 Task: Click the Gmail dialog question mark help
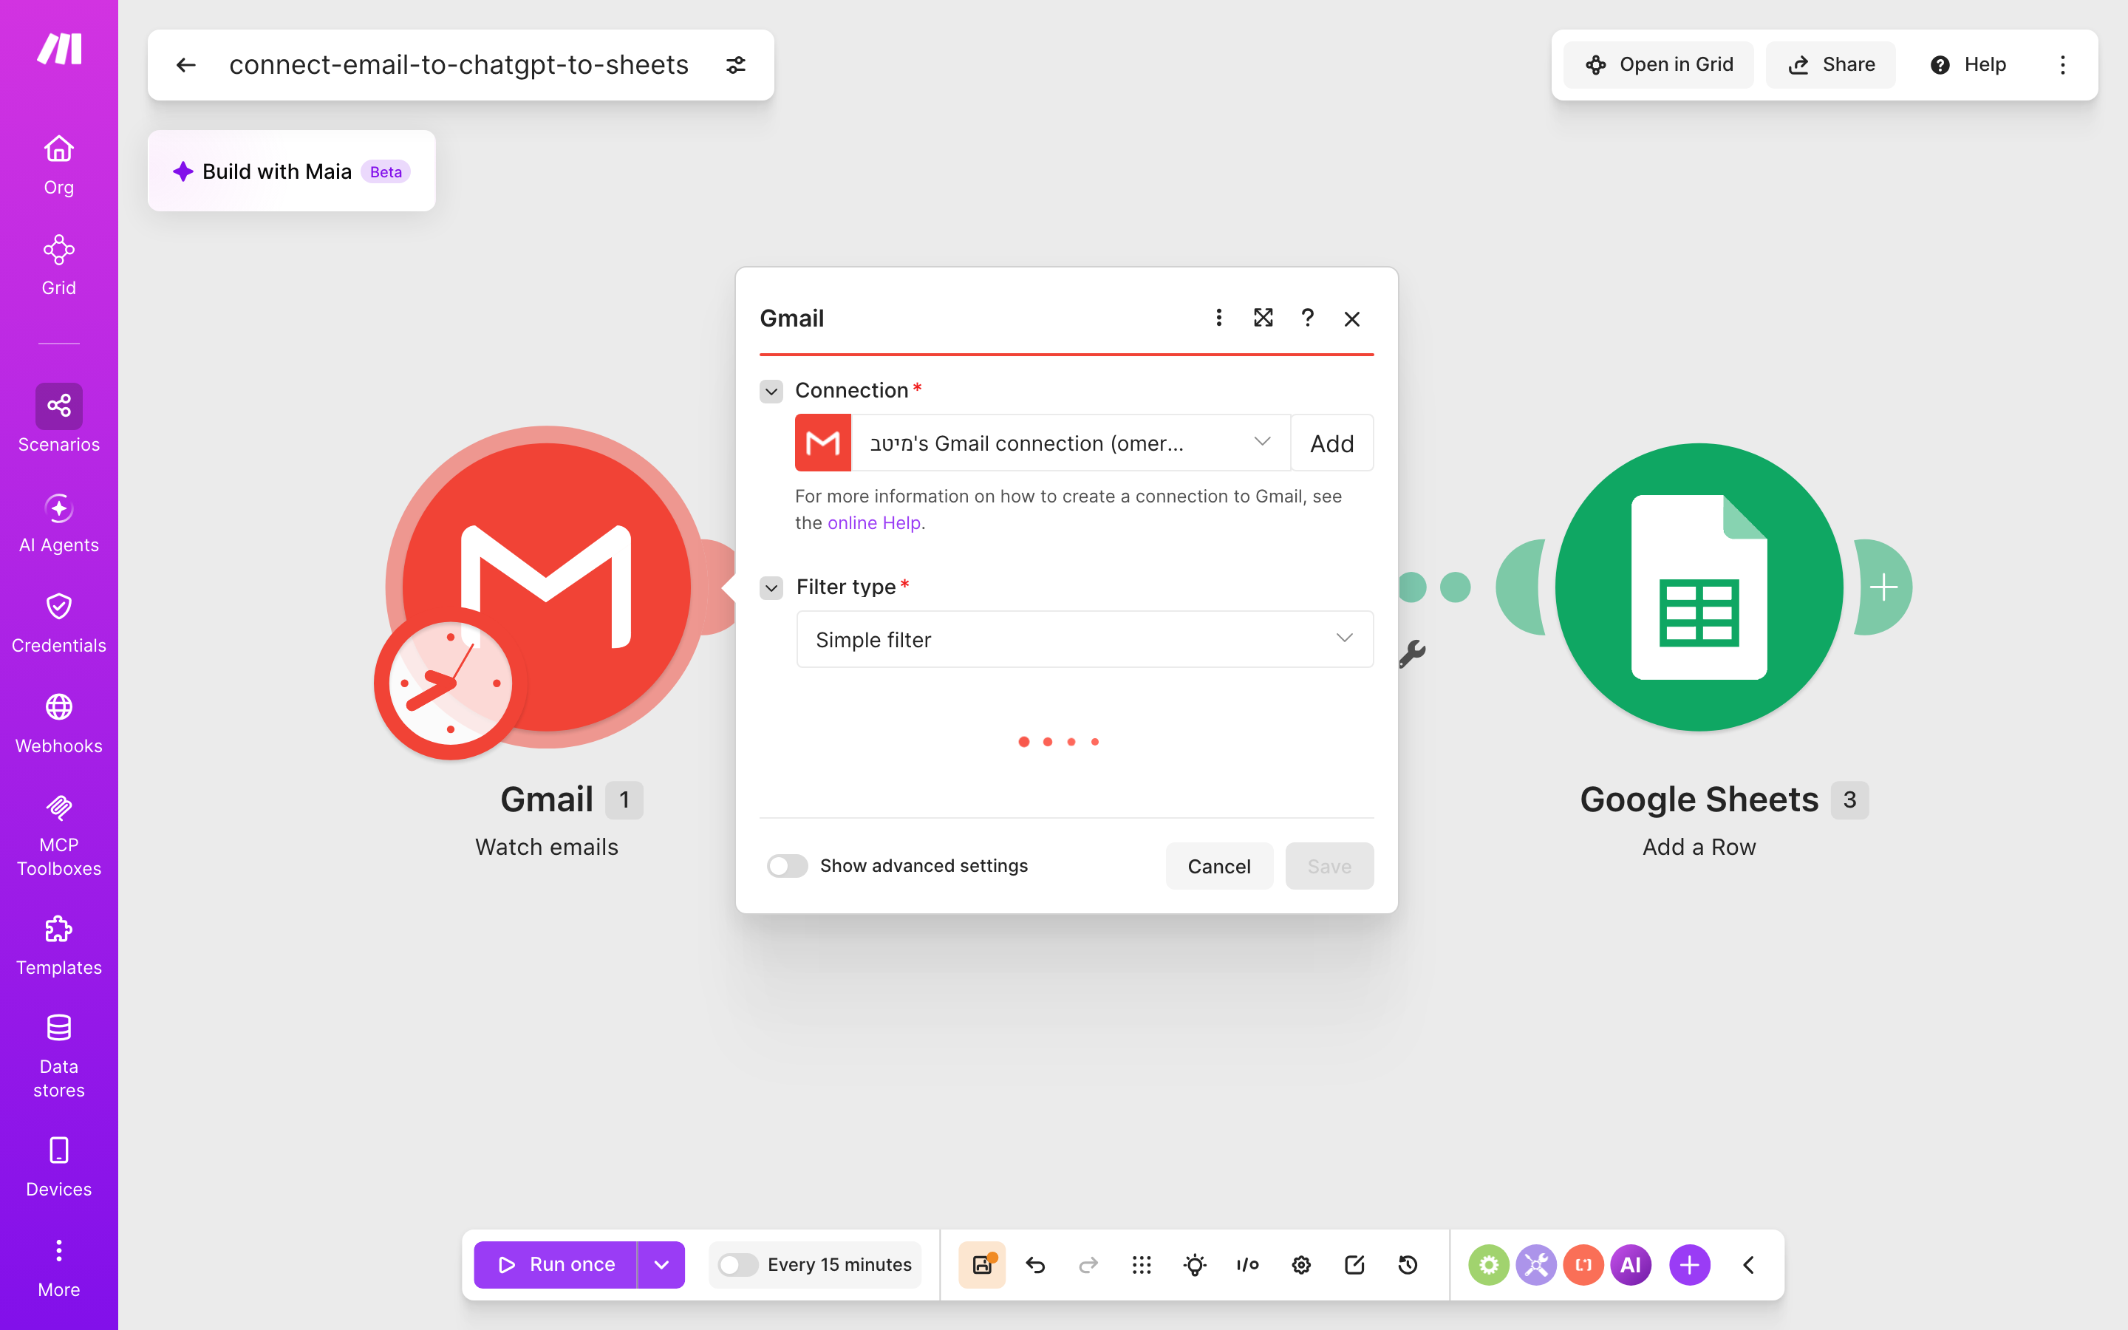(x=1308, y=318)
